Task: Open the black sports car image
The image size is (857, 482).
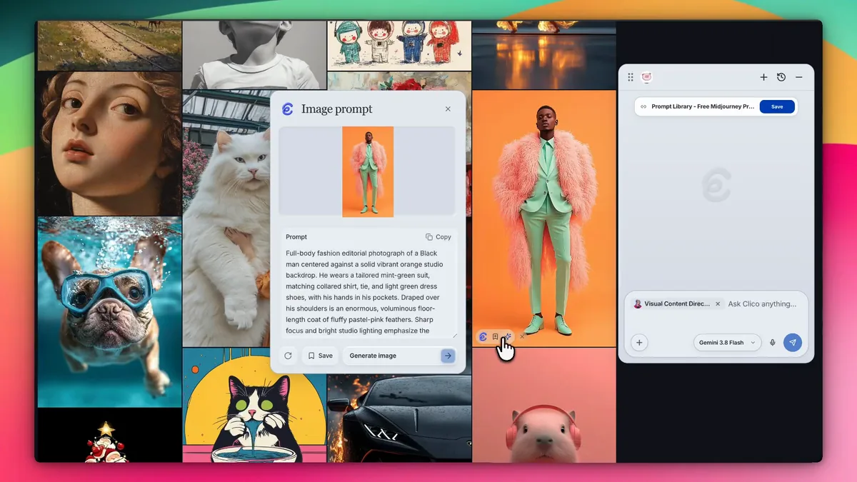Action: pyautogui.click(x=399, y=418)
